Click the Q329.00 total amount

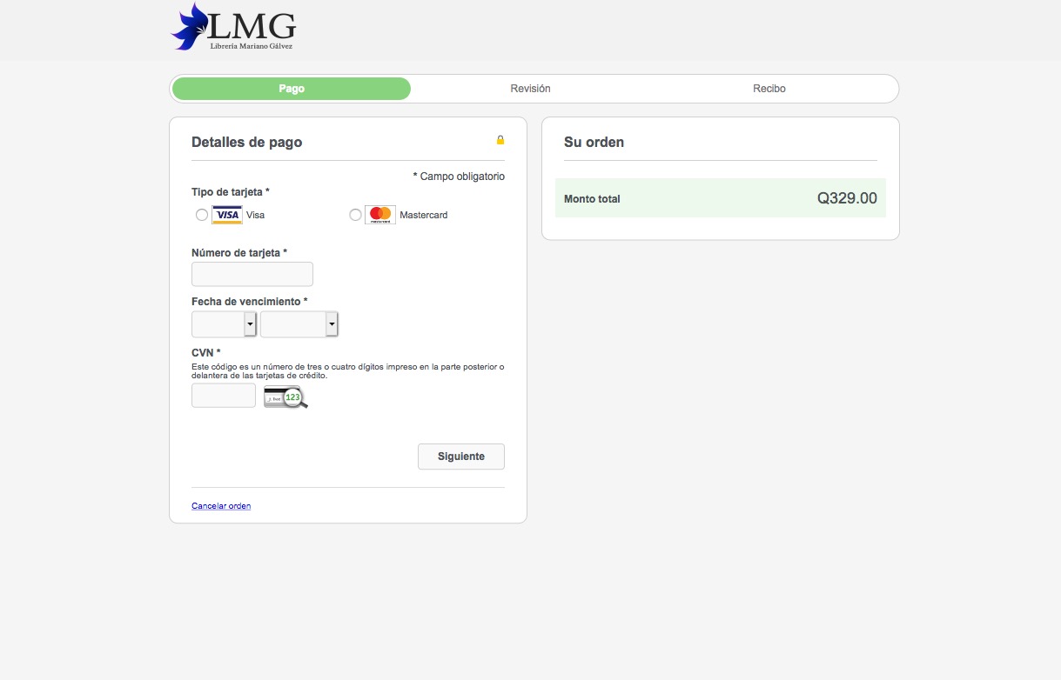[x=847, y=198]
